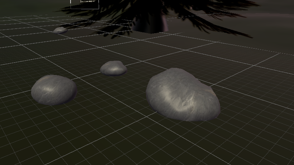Select the largest rock in the viewport
This screenshot has width=294, height=165.
point(183,95)
